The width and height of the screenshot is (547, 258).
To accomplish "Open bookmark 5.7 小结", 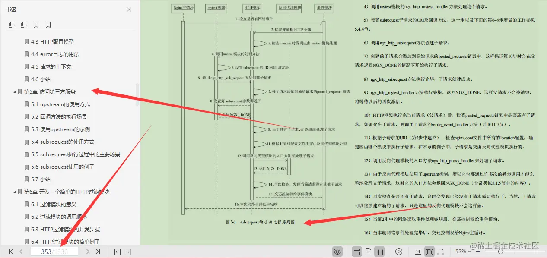I will coord(41,179).
